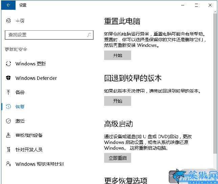Image resolution: width=218 pixels, height=184 pixels.
Task: Select Windows Defender in sidebar
Action: click(36, 78)
